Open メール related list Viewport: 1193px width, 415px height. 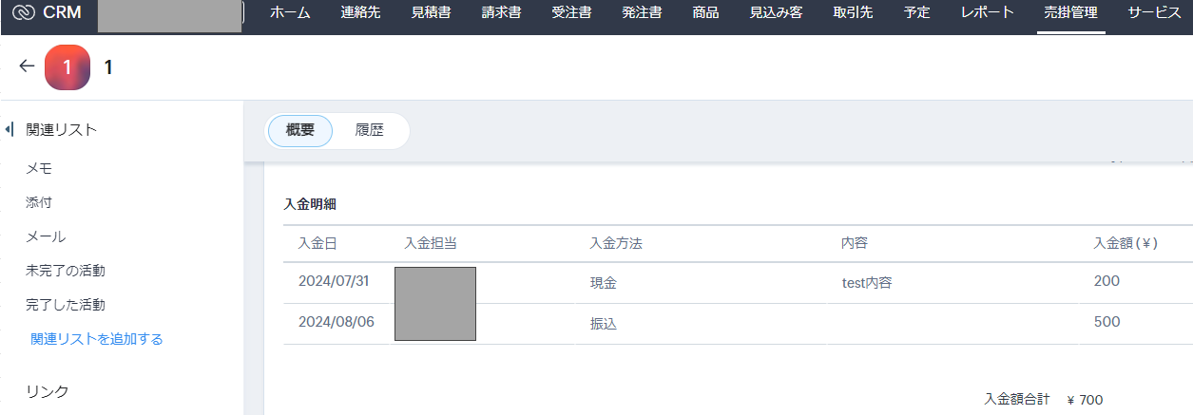pos(46,236)
